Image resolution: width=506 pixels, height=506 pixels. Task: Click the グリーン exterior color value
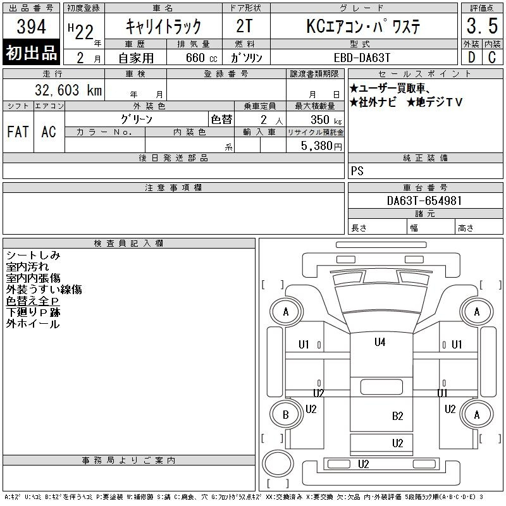136,119
